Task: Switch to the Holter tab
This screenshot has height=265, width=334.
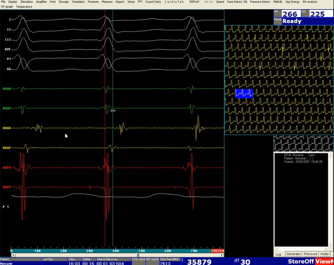Action: [325, 254]
